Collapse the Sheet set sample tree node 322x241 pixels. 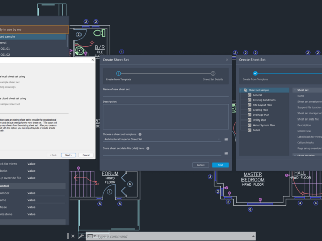point(241,90)
